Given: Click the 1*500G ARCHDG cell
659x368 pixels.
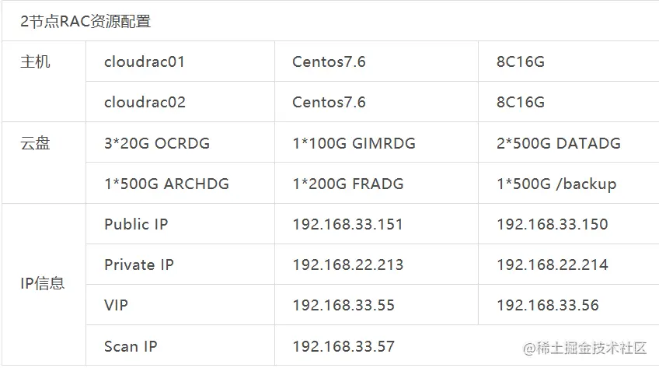Looking at the screenshot, I should 180,184.
